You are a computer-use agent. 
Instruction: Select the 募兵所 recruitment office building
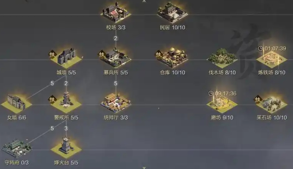click(x=116, y=58)
